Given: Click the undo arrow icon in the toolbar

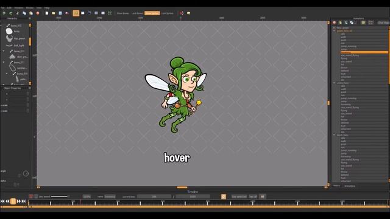Looking at the screenshot, I should [4, 13].
